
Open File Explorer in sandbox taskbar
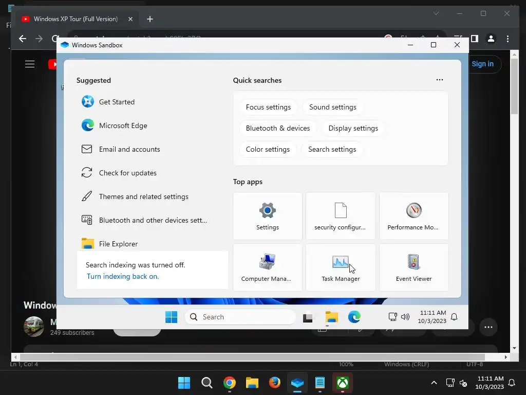pyautogui.click(x=331, y=317)
